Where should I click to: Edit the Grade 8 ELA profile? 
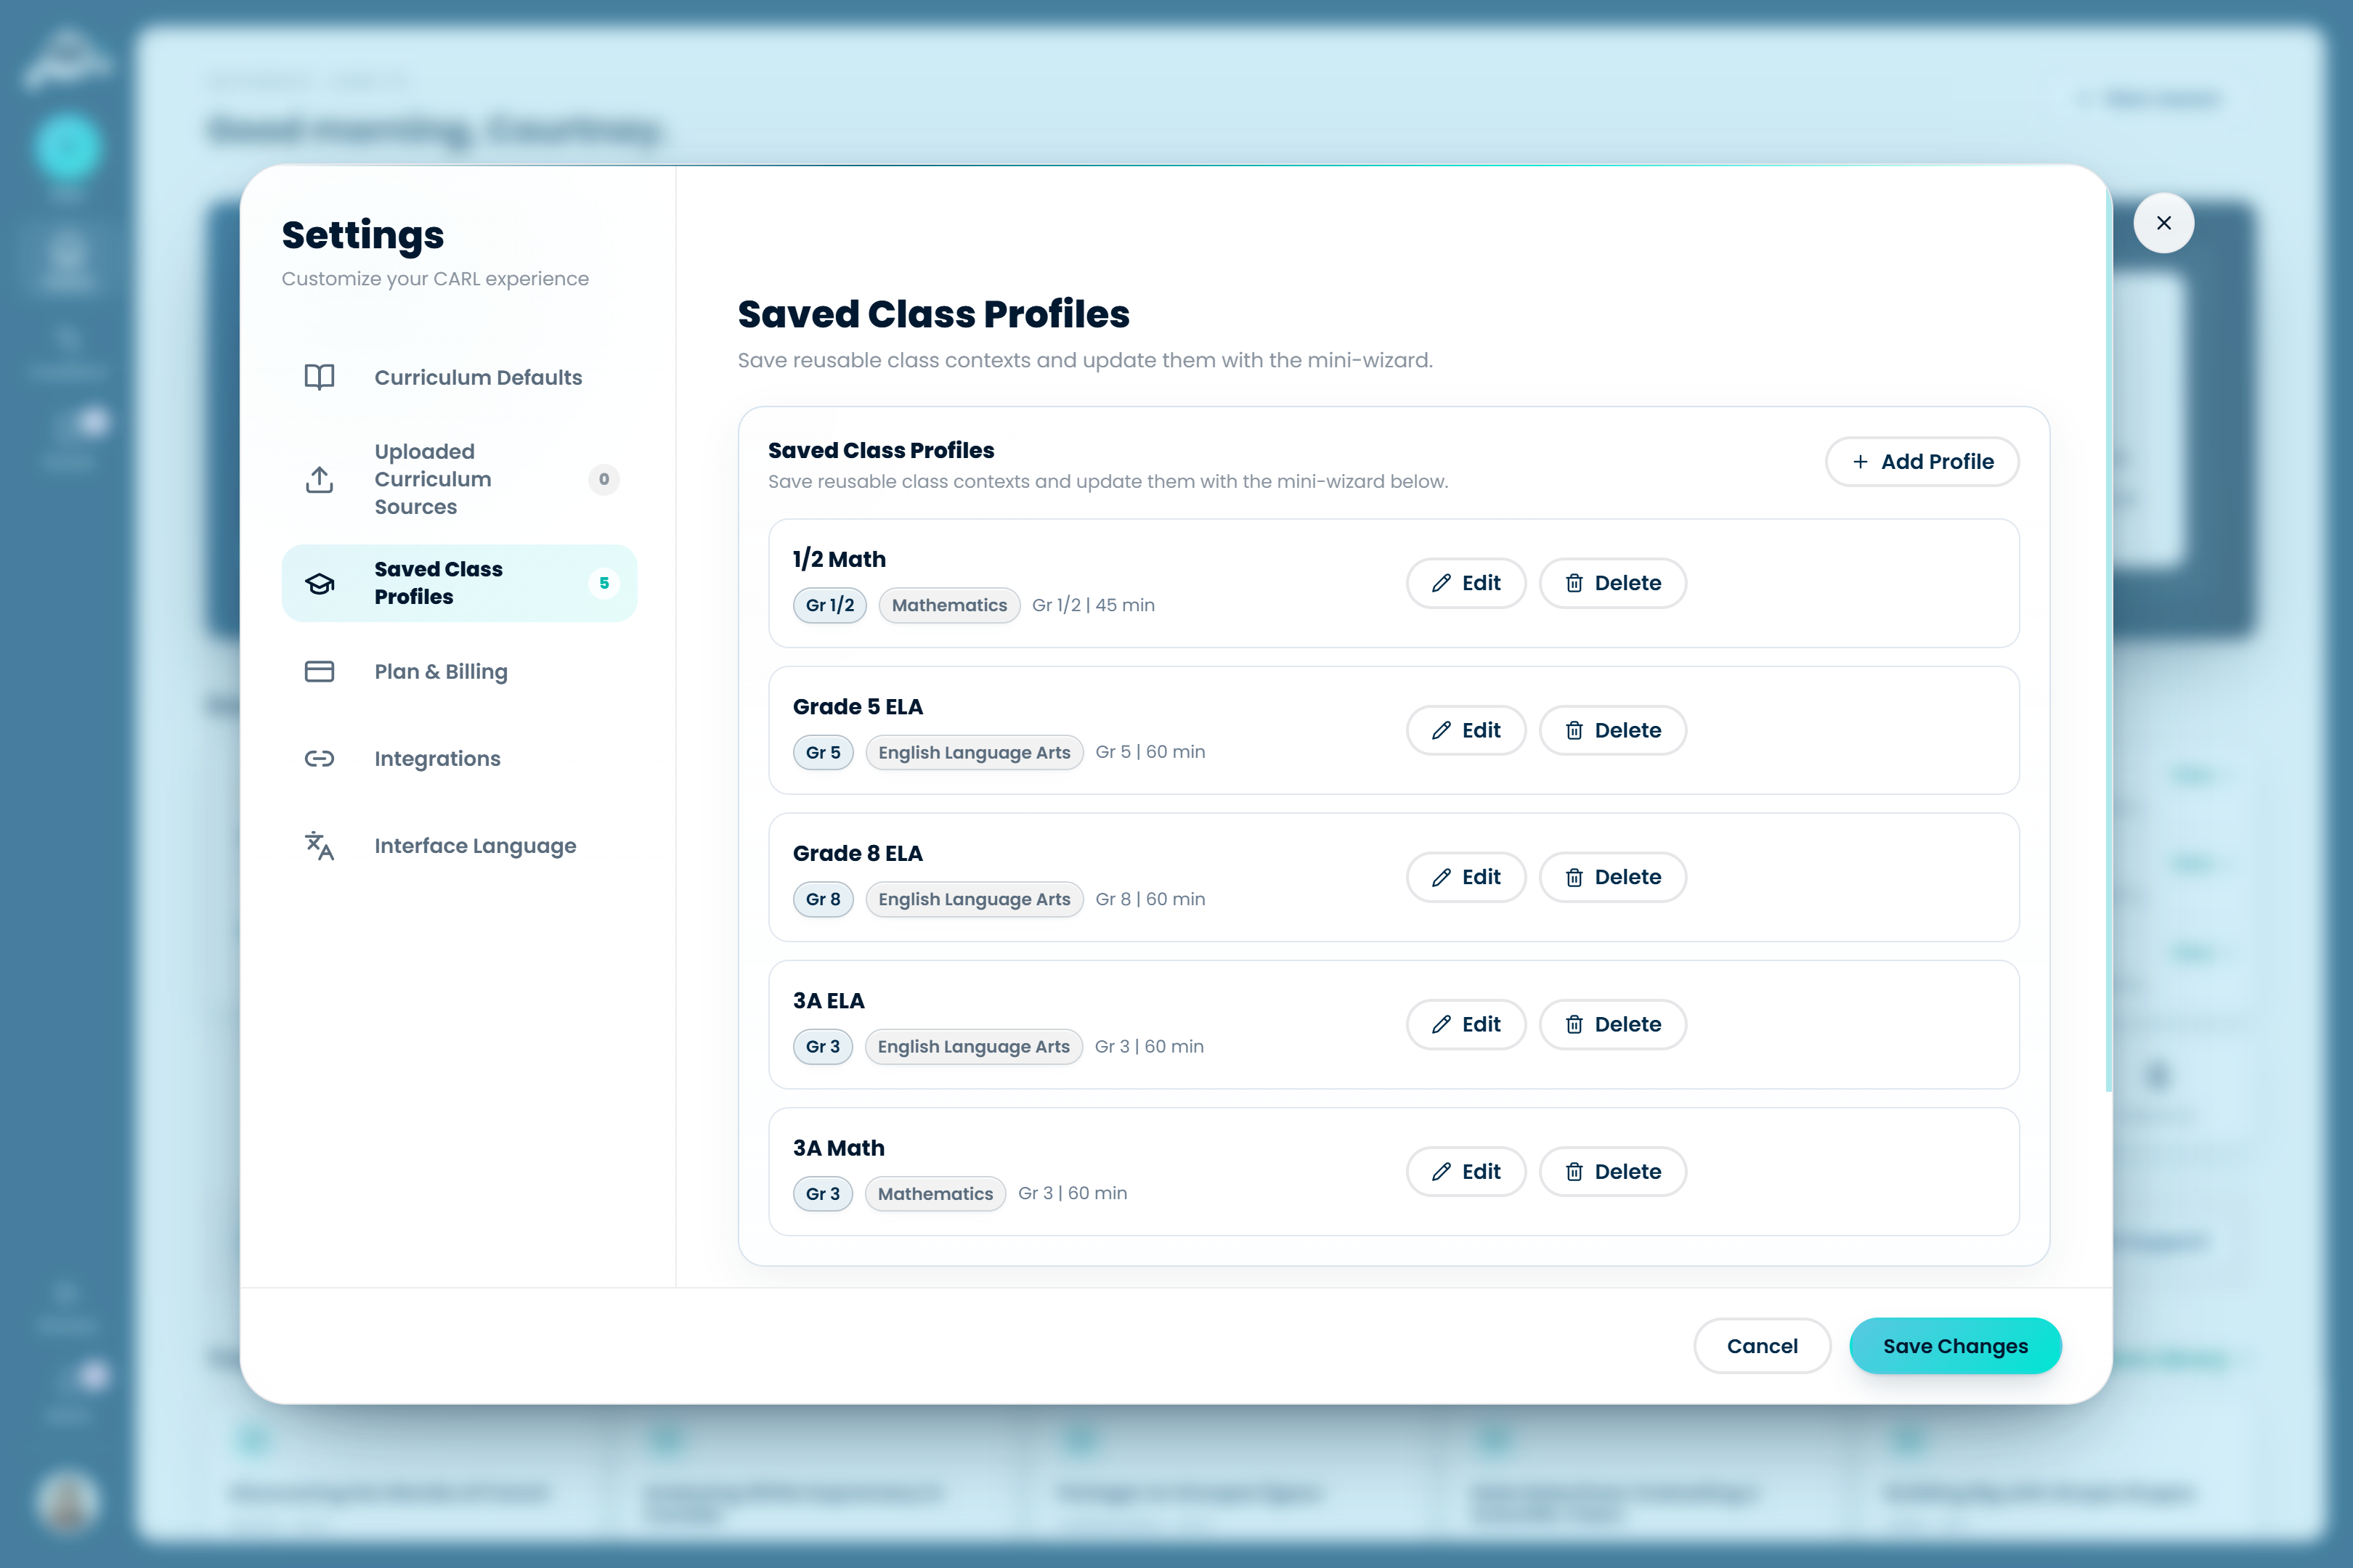point(1466,877)
